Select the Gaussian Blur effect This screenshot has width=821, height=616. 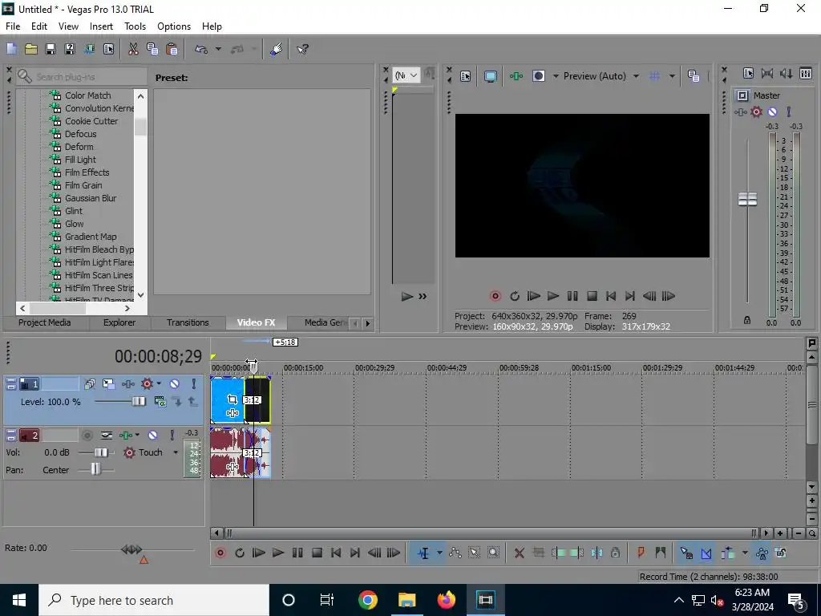tap(91, 198)
